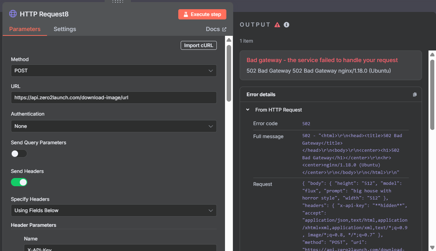Viewport: 436px width, 251px height.
Task: Enable the Send Query Parameters toggle
Action: tap(19, 153)
